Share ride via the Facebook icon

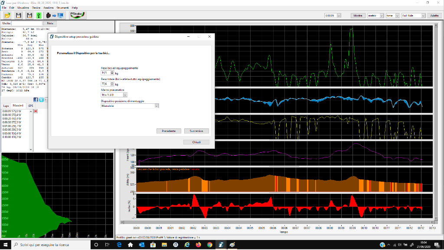coord(35,100)
